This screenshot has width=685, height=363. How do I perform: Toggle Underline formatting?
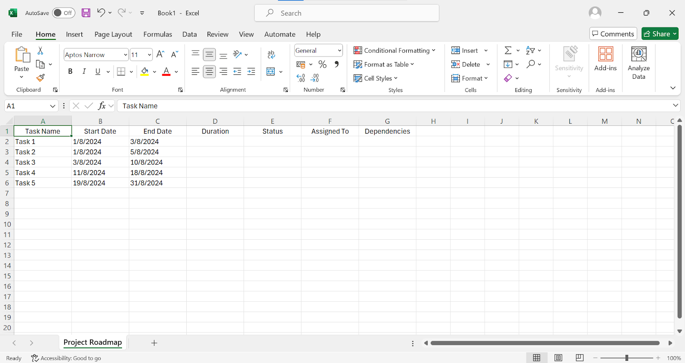[98, 71]
